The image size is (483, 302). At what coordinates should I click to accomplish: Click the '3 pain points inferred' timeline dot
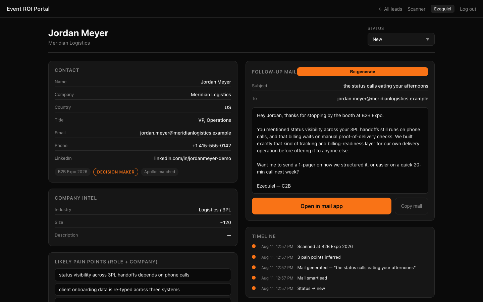tap(254, 257)
